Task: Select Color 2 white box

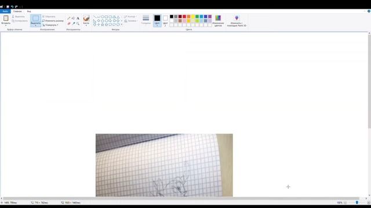Action: [165, 21]
